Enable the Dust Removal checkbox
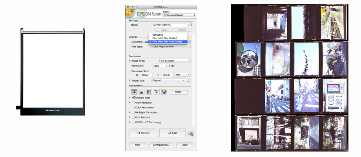The height and width of the screenshot is (157, 361). (x=133, y=117)
